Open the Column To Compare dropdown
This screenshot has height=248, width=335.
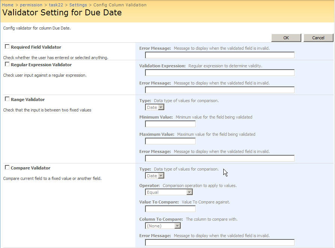pos(163,226)
